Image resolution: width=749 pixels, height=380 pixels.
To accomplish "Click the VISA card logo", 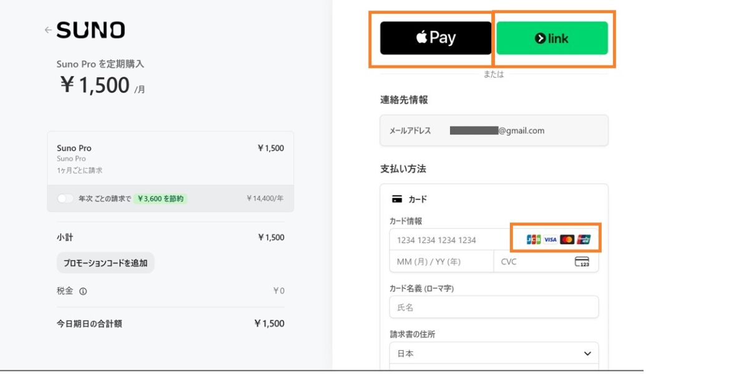I will pyautogui.click(x=550, y=239).
